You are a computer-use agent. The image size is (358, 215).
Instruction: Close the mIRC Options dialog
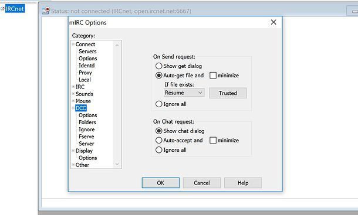pyautogui.click(x=273, y=22)
